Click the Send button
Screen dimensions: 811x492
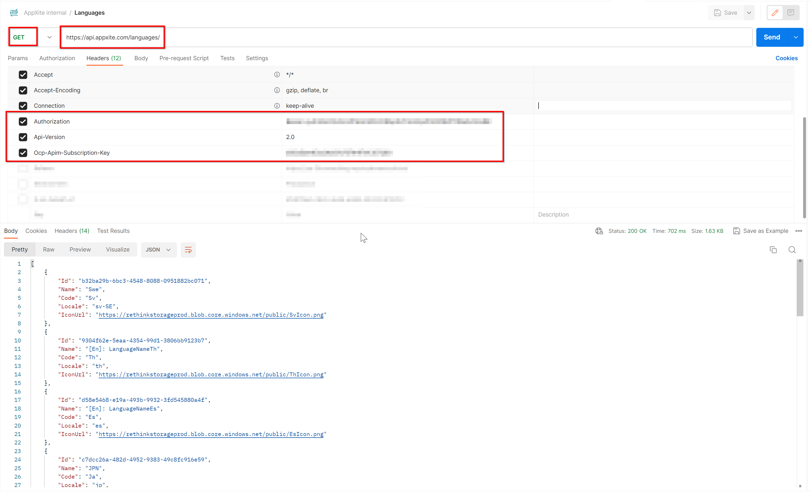pos(772,37)
